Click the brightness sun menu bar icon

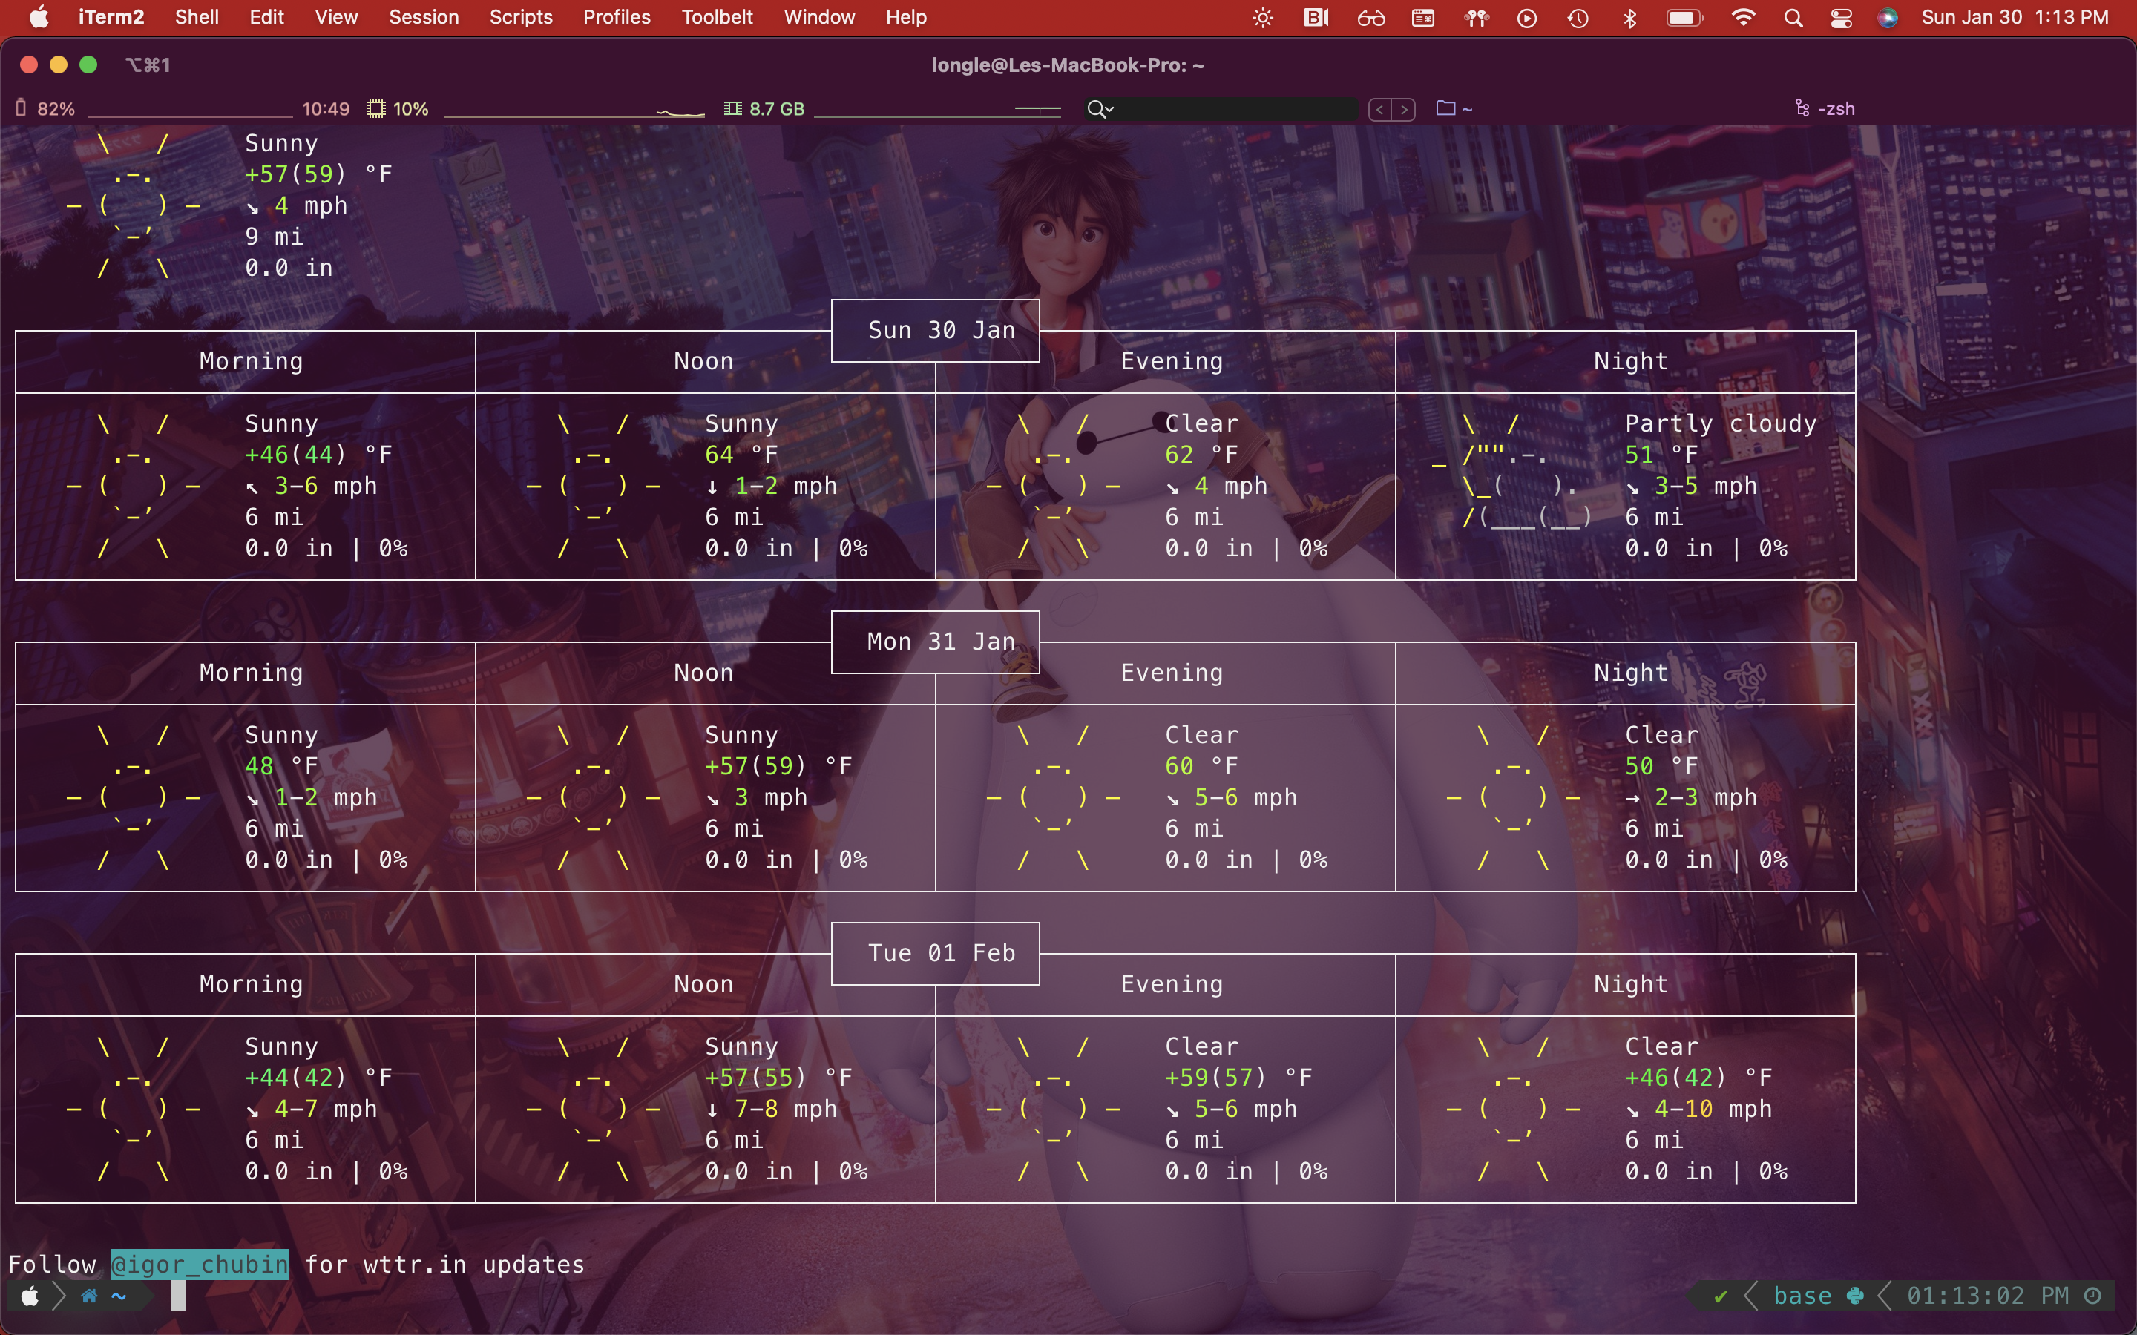1263,18
